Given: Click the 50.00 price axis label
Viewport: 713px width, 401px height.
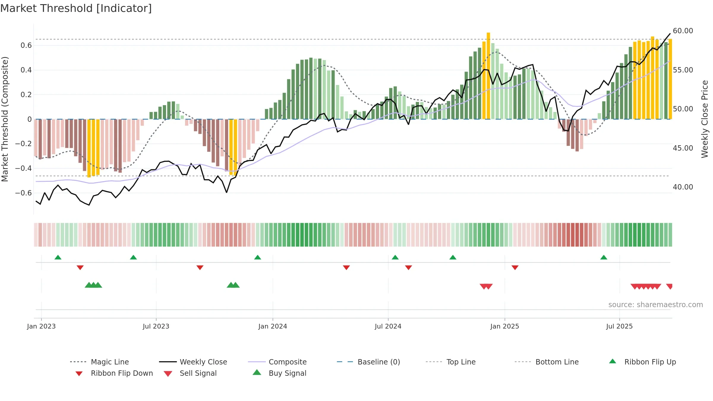Looking at the screenshot, I should tap(683, 109).
